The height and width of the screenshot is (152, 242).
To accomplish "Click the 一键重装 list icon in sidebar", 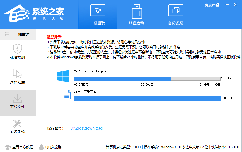I will (7, 34).
